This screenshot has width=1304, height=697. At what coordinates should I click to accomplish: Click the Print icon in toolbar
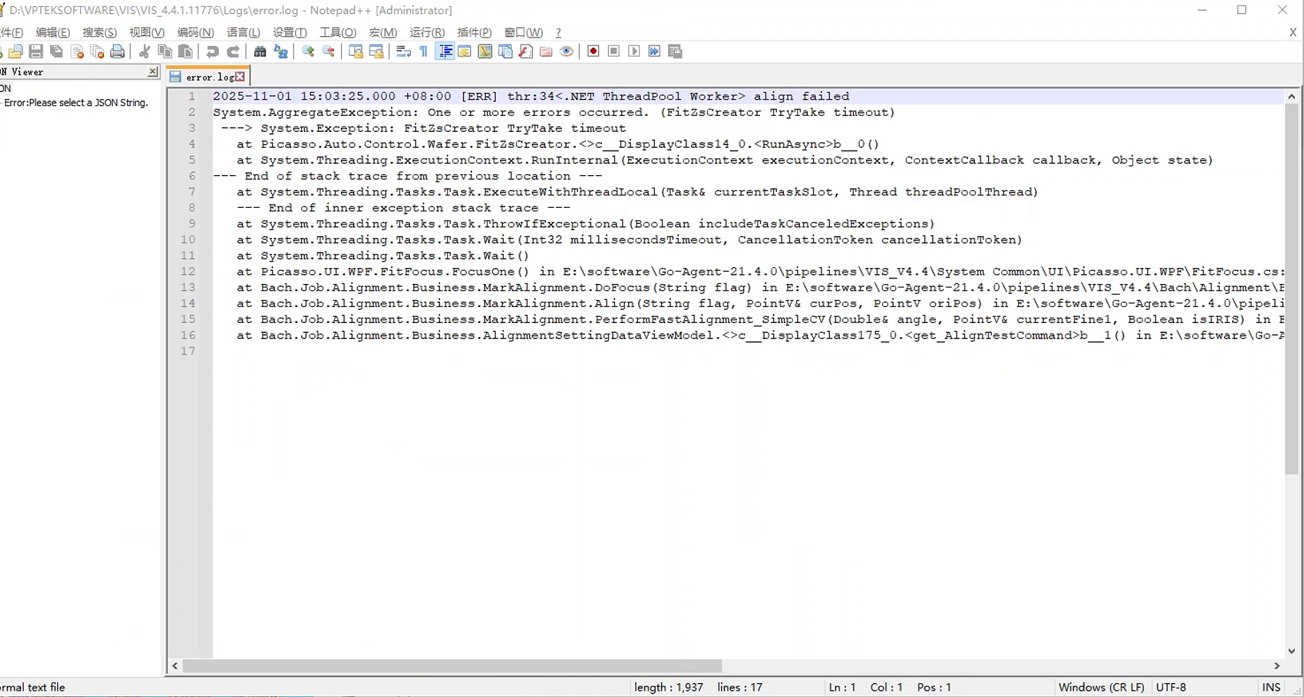point(118,52)
